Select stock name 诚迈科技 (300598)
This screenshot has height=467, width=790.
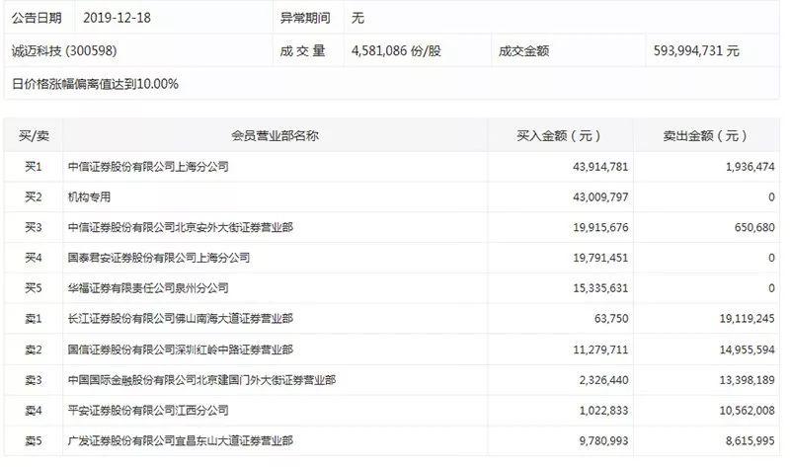pyautogui.click(x=64, y=51)
